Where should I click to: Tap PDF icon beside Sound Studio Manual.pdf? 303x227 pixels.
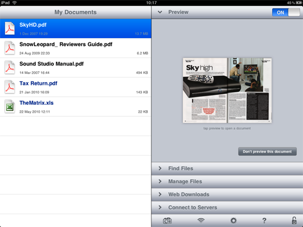click(x=10, y=67)
